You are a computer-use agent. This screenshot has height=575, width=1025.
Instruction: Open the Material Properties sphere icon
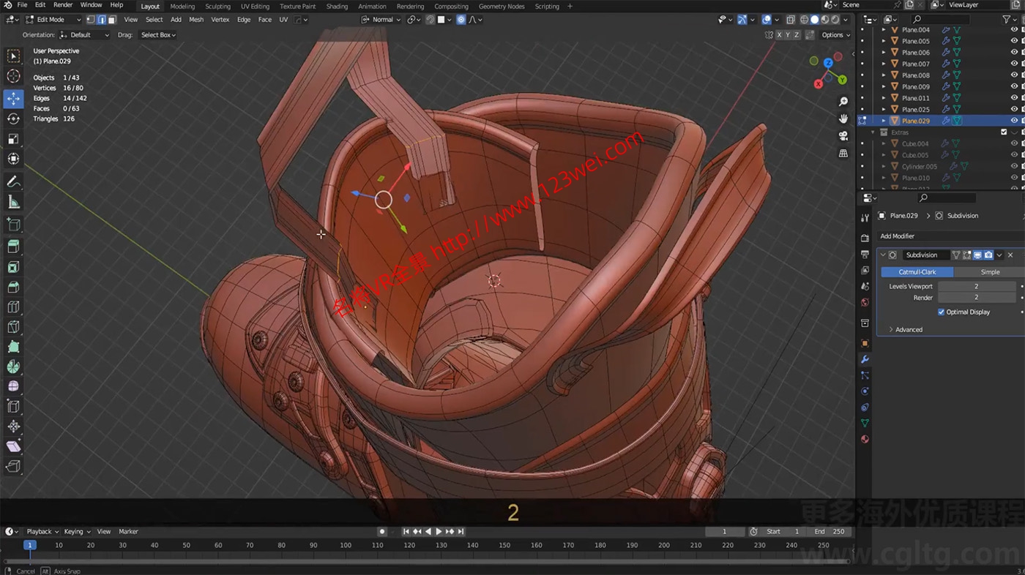[x=865, y=439]
